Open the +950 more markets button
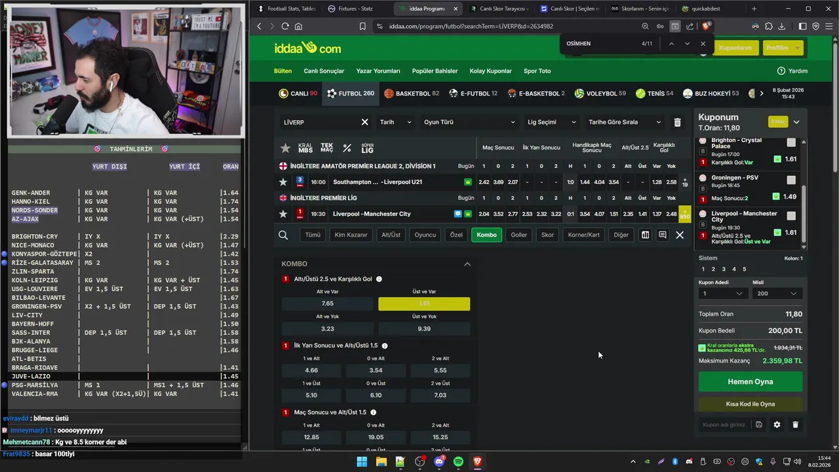The height and width of the screenshot is (472, 839). pyautogui.click(x=685, y=214)
